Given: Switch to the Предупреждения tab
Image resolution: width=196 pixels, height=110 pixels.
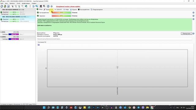Looking at the screenshot, I should pos(97,9).
